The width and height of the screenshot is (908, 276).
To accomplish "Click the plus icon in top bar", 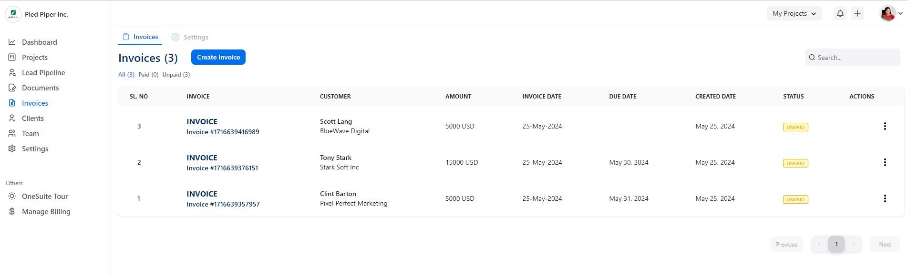I will pyautogui.click(x=857, y=14).
